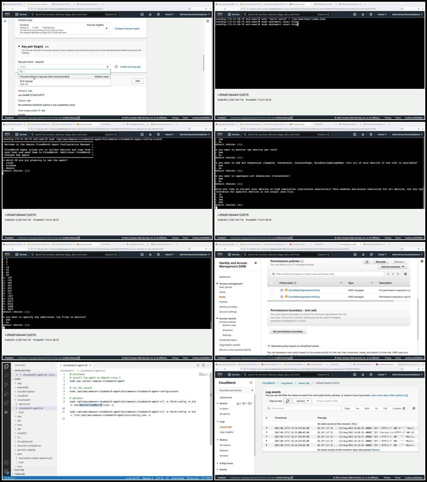The width and height of the screenshot is (427, 482).
Task: Open hamburger menu in key pair panel
Action: tap(5, 21)
